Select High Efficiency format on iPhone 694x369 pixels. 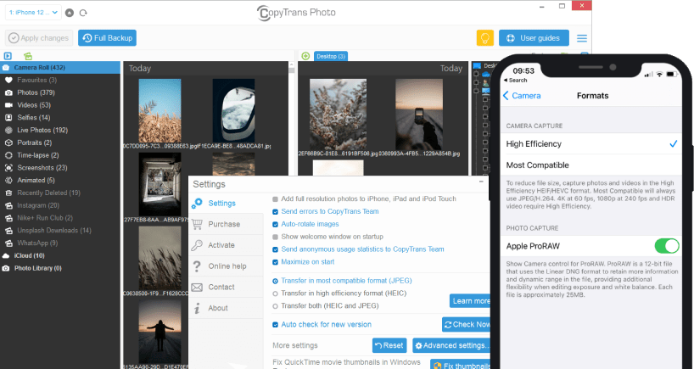point(591,144)
